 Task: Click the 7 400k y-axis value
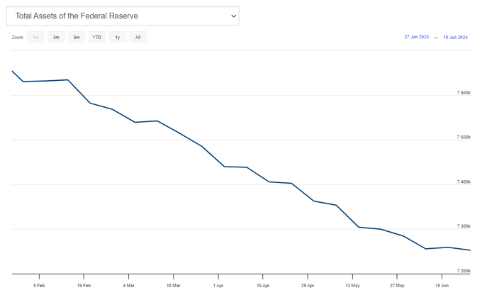pos(464,182)
